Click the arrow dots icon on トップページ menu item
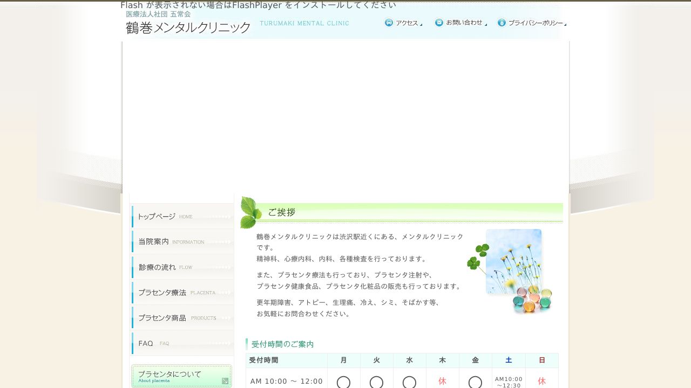The image size is (691, 388). pos(222,216)
